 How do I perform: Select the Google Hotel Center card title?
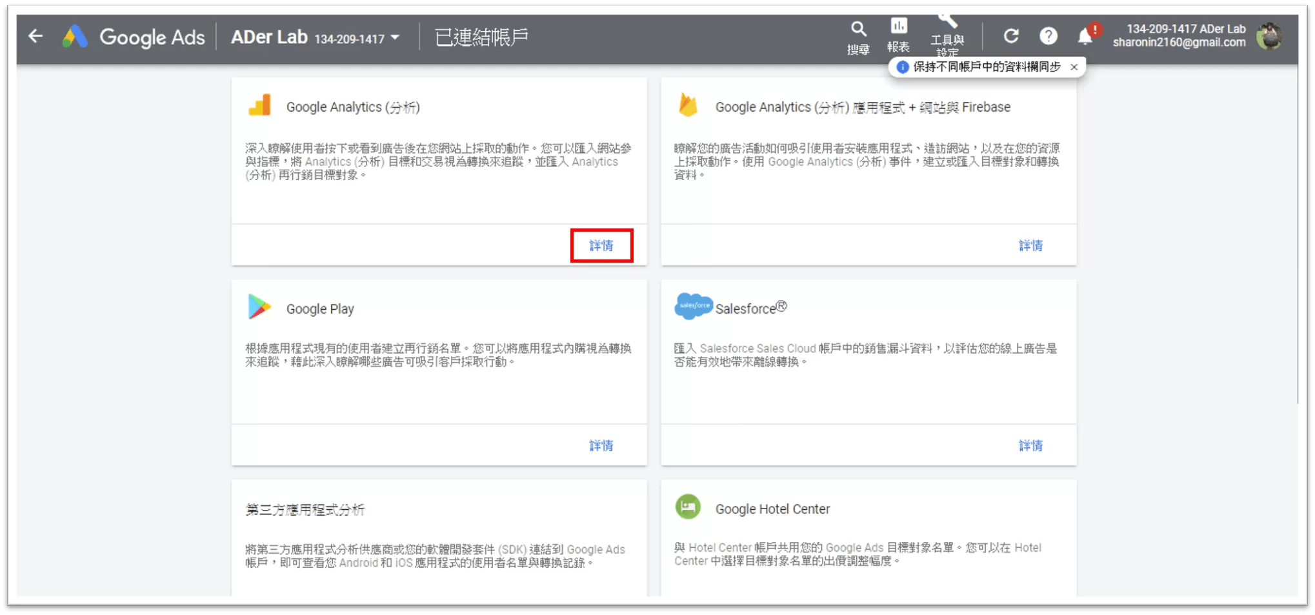click(772, 509)
